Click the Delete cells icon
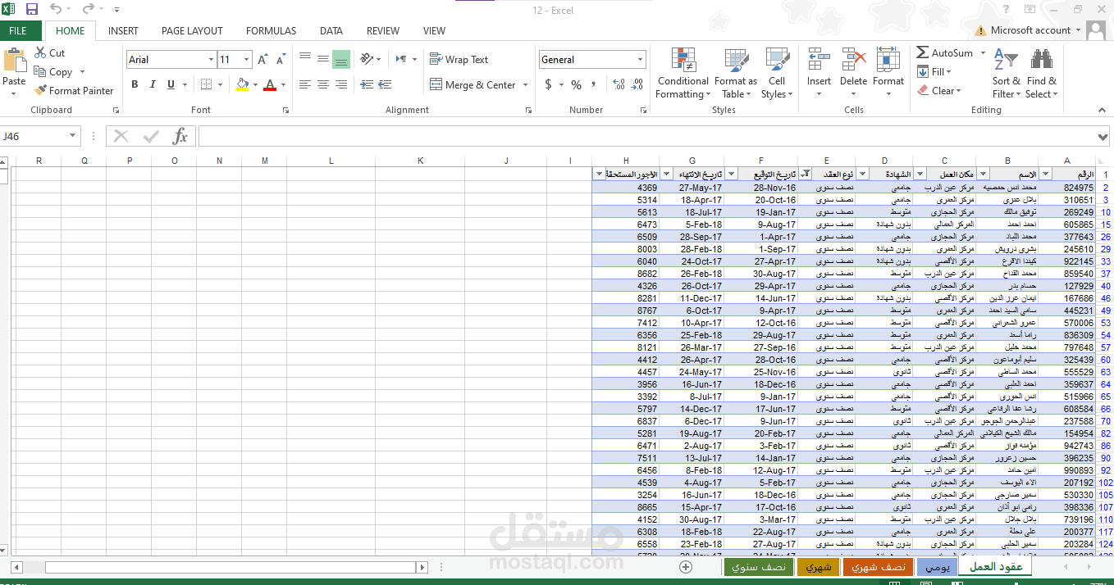This screenshot has width=1114, height=585. point(853,60)
